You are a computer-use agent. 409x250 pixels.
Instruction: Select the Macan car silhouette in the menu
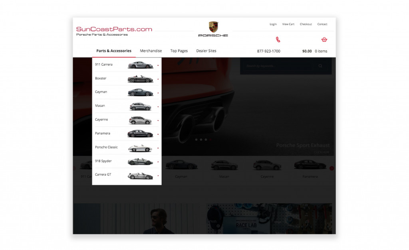click(x=140, y=106)
